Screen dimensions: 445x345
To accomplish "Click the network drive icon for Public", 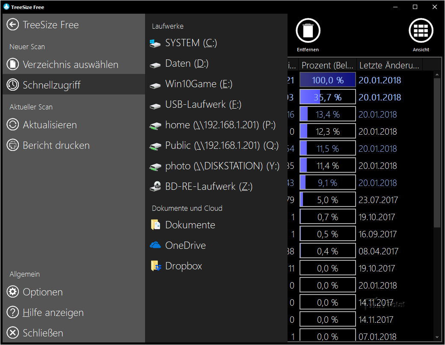I will (x=155, y=146).
